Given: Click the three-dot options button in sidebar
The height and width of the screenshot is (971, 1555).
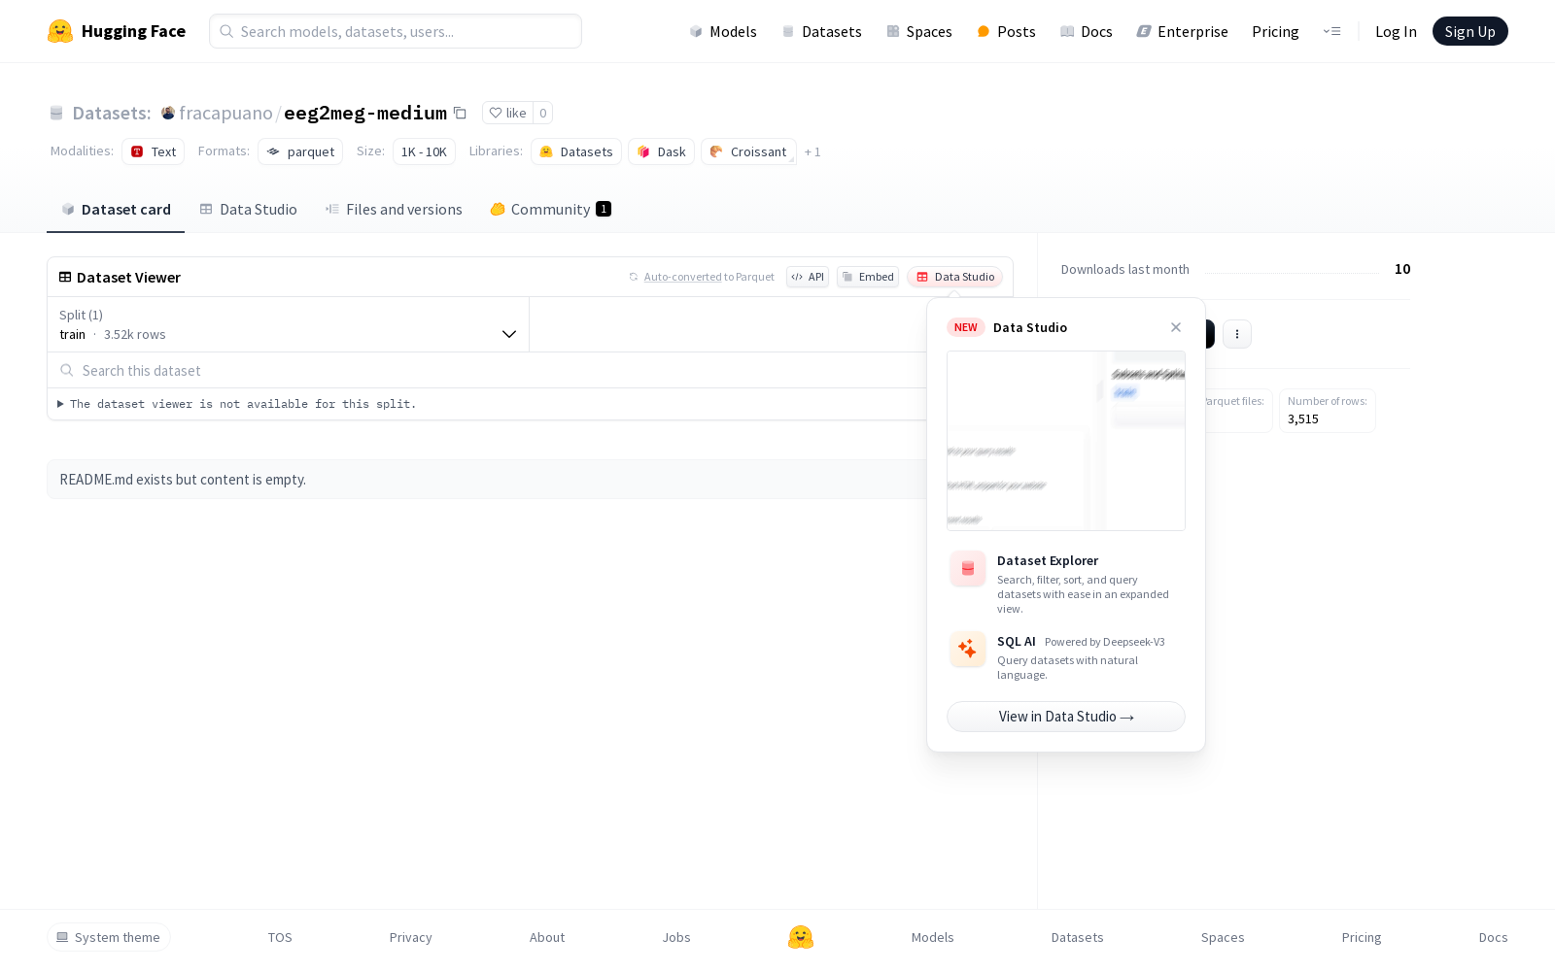Looking at the screenshot, I should coord(1237,334).
